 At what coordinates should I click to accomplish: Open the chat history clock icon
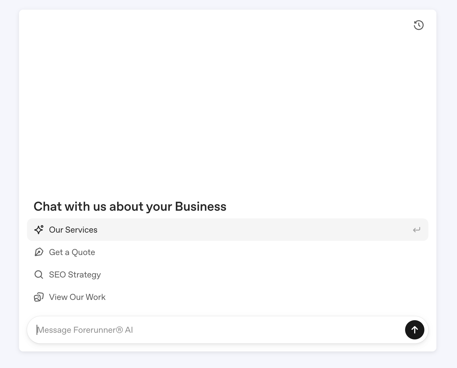pyautogui.click(x=418, y=25)
